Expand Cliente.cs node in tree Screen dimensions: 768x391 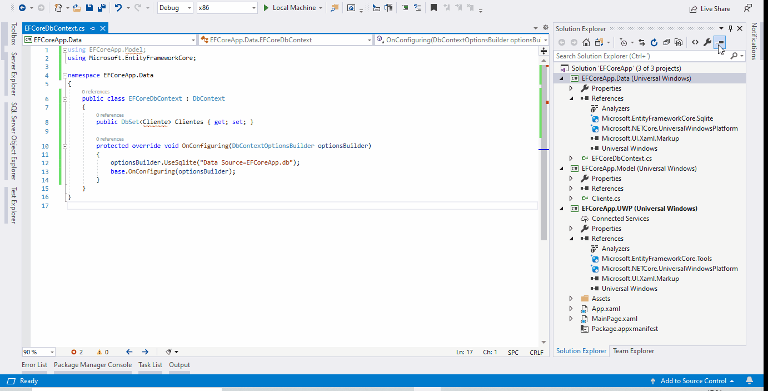571,199
